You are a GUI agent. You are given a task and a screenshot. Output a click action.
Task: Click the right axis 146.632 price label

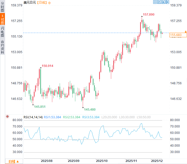point(176,99)
